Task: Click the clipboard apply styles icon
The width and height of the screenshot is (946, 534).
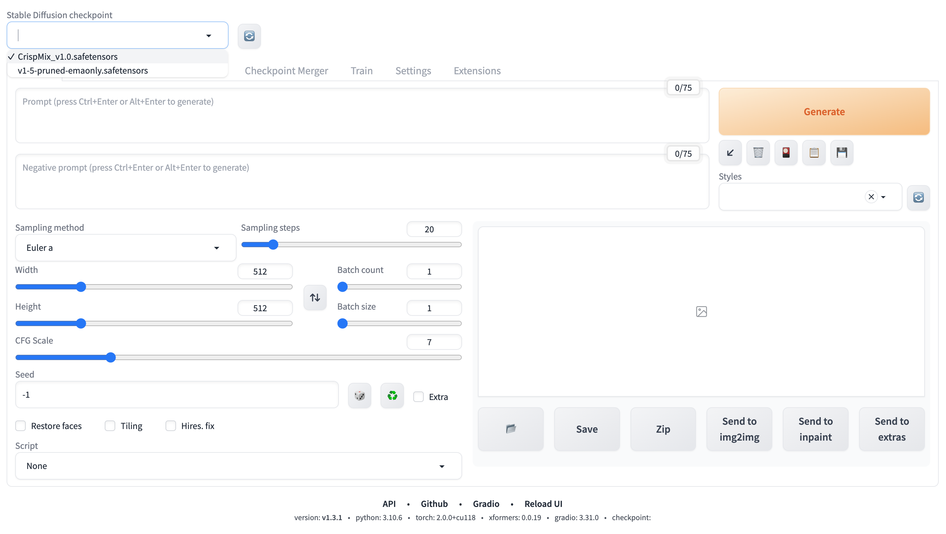Action: [814, 153]
